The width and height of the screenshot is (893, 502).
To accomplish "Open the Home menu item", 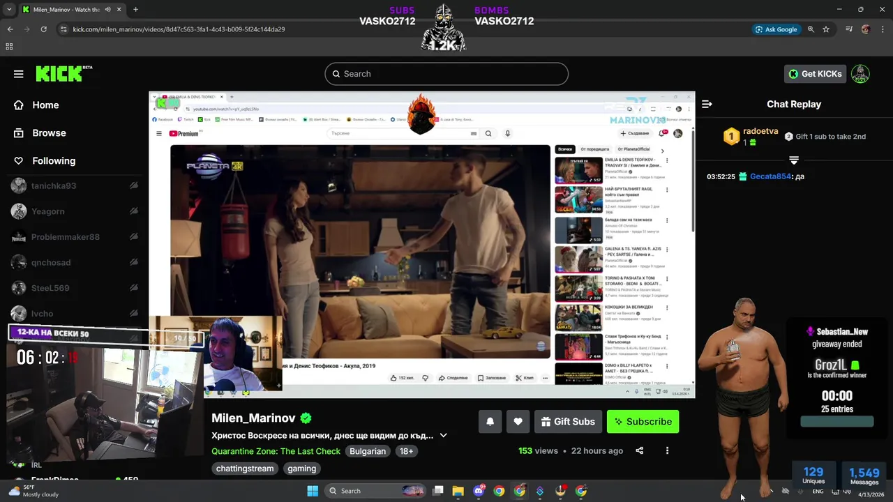I will coord(45,105).
